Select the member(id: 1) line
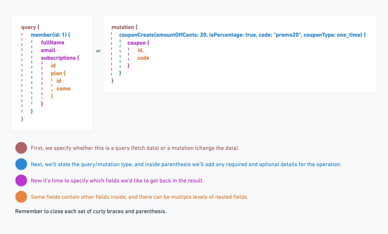 pos(50,35)
